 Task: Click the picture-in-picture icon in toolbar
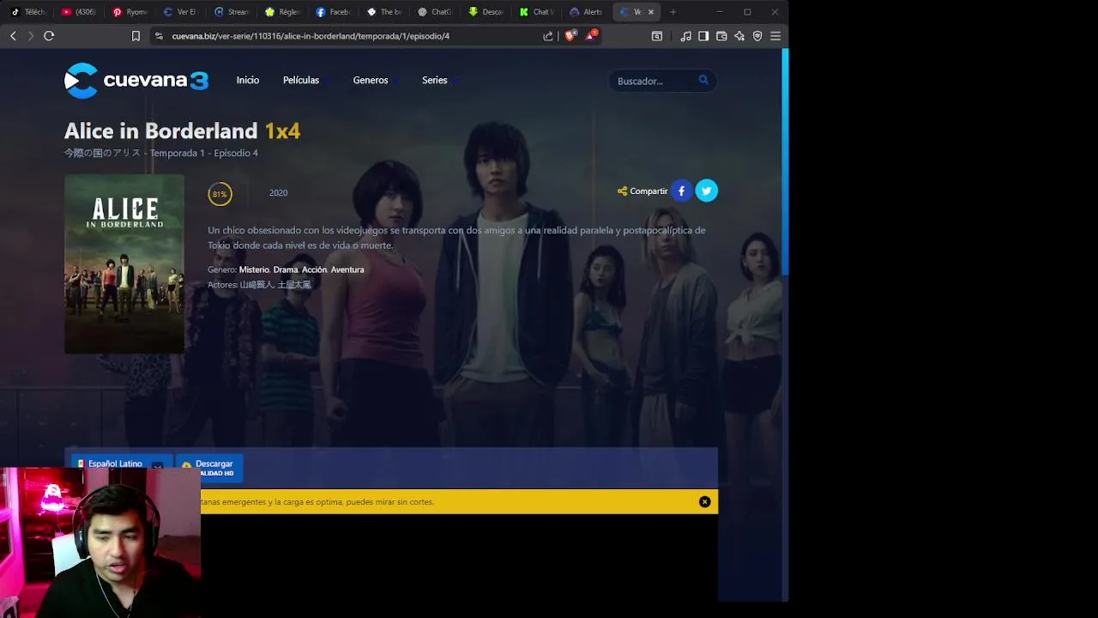point(657,36)
